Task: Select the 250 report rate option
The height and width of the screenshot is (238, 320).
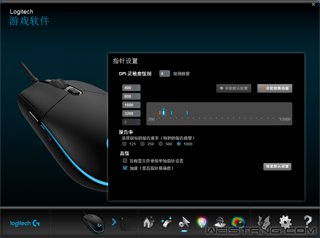Action: coord(143,144)
